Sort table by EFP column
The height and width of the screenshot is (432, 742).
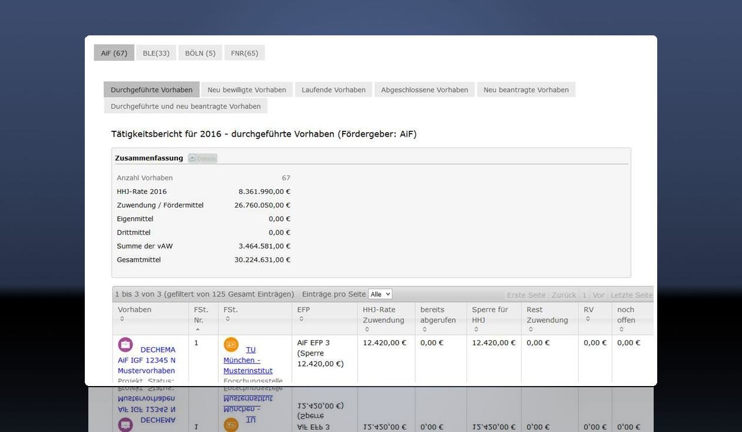click(x=301, y=319)
